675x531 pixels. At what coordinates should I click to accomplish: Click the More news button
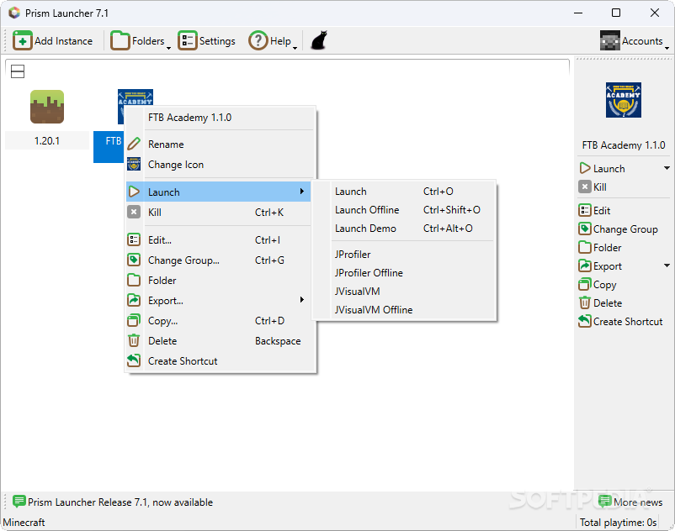(630, 502)
